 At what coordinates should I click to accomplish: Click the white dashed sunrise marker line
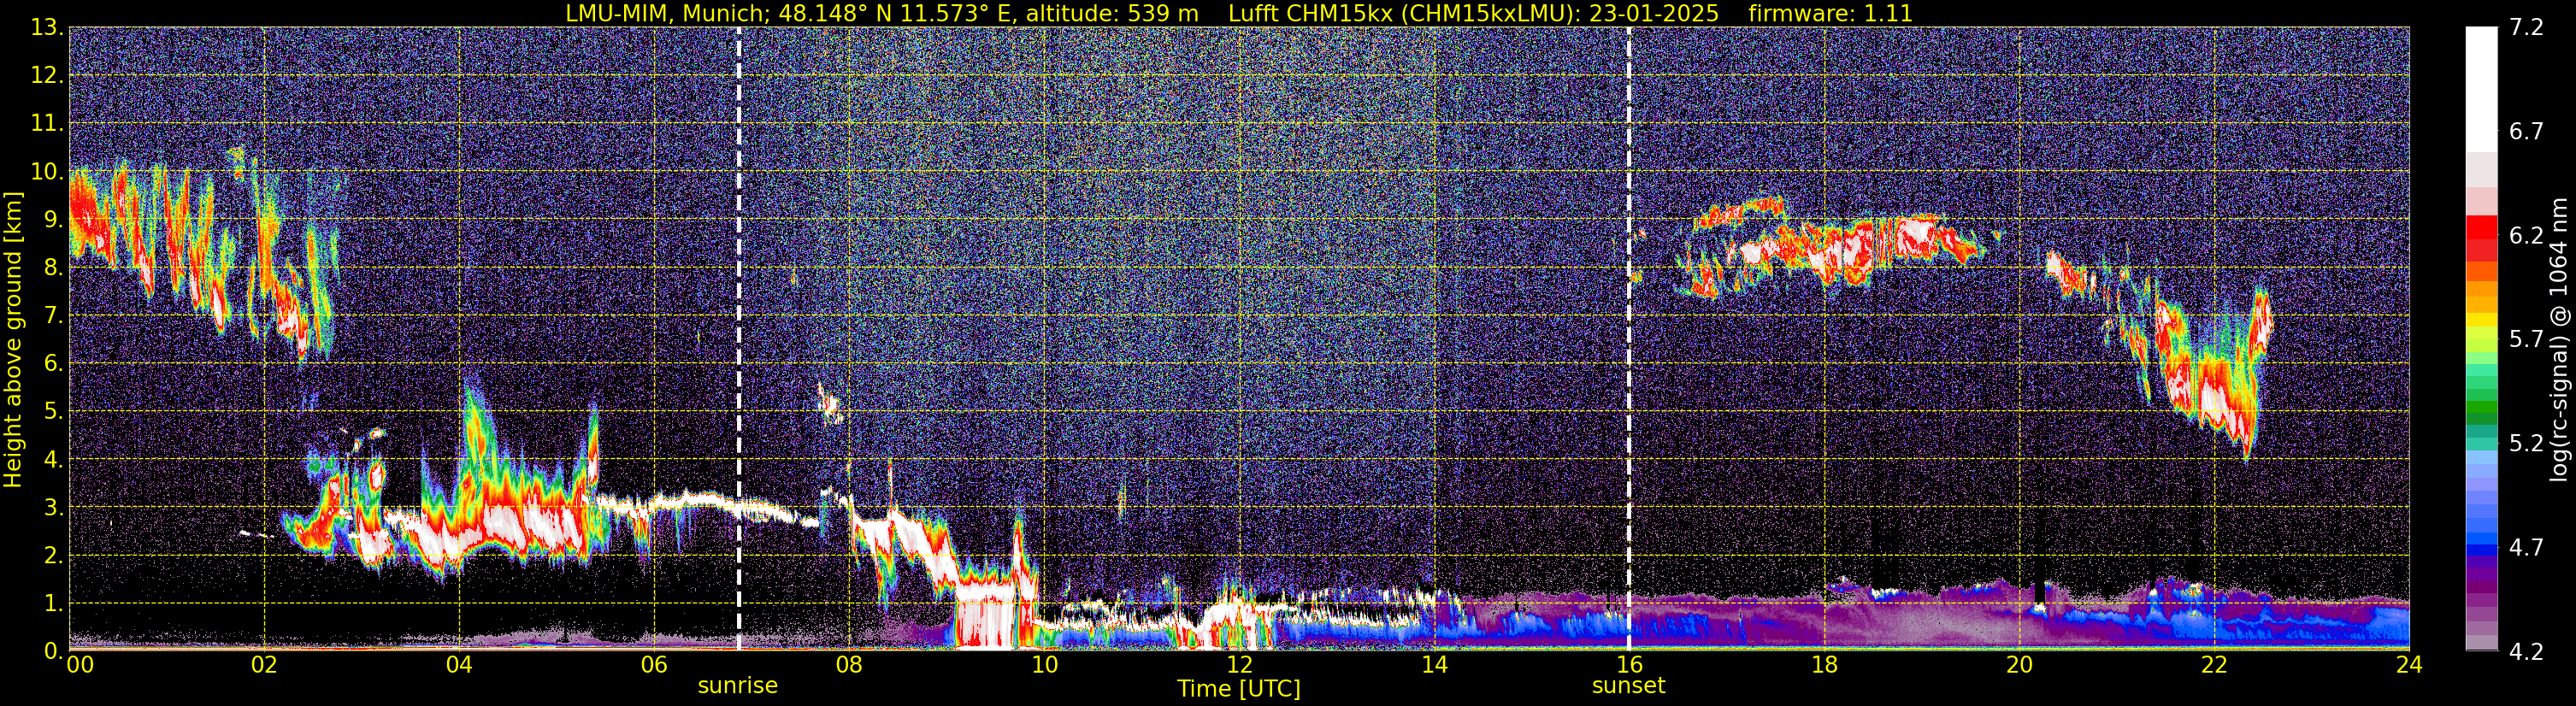739,339
